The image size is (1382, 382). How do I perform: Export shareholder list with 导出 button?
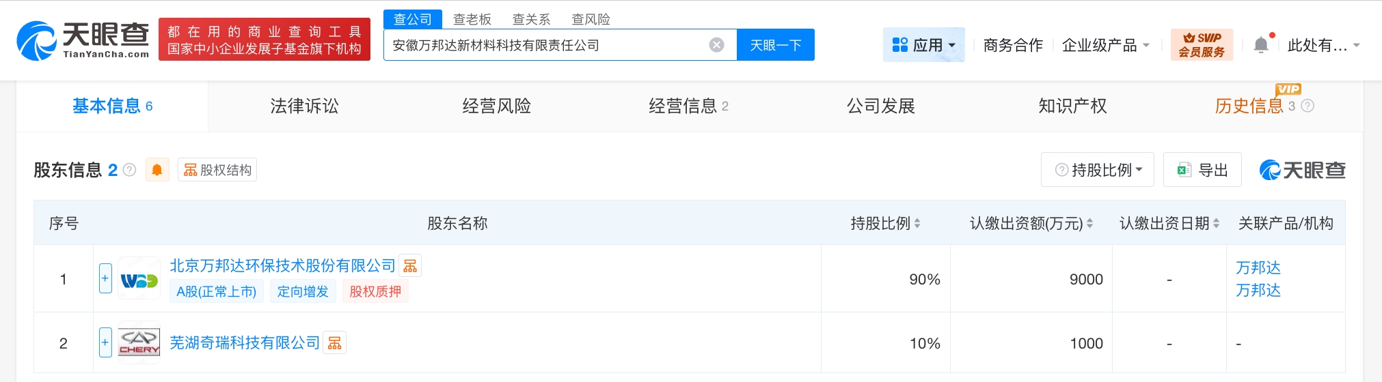[1202, 170]
